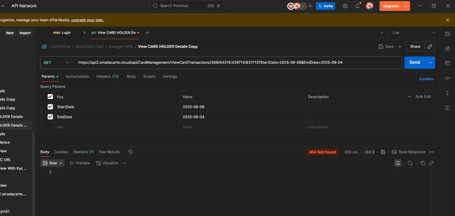
Task: Send the GET request
Action: coord(415,63)
